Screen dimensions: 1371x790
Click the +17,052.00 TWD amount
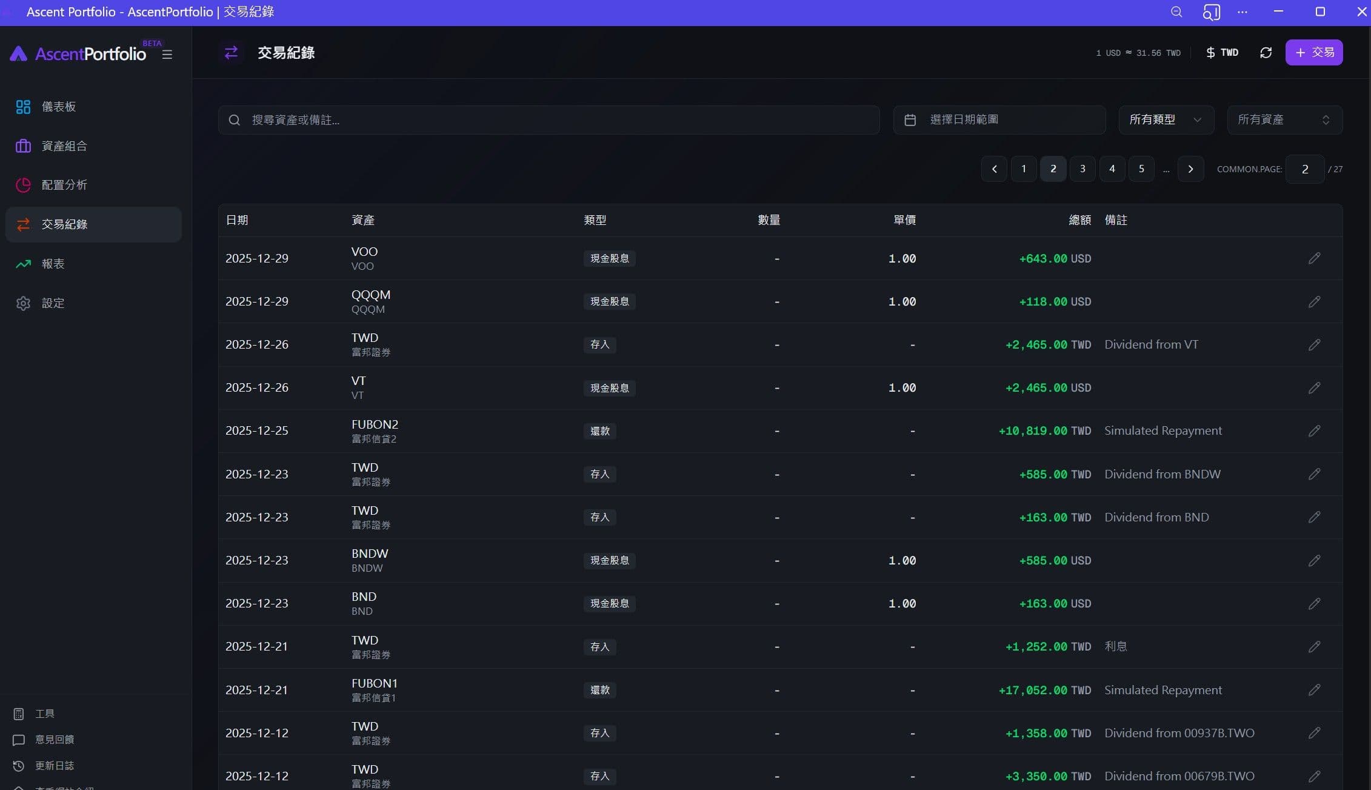point(1045,690)
